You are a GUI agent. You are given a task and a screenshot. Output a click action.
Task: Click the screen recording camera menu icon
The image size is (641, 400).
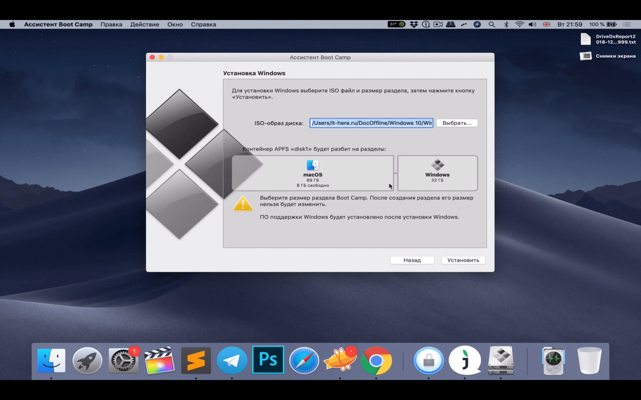[438, 24]
